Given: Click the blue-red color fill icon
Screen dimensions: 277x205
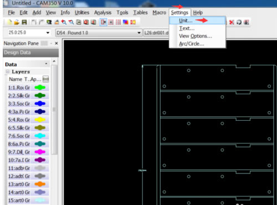Looking at the screenshot, I should tap(126, 22).
